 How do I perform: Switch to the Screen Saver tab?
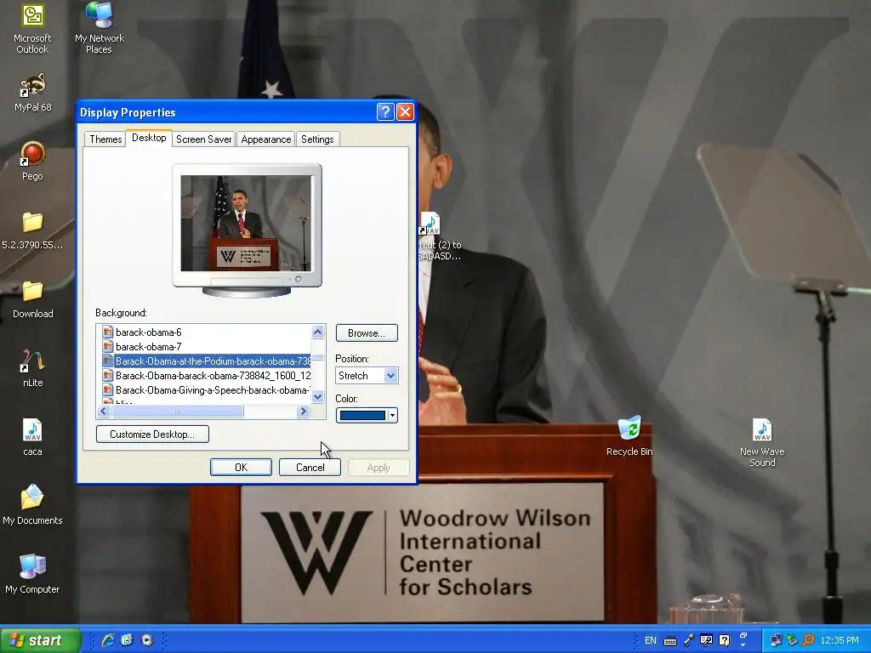204,139
